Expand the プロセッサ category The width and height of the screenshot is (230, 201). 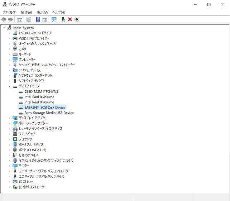click(9, 139)
